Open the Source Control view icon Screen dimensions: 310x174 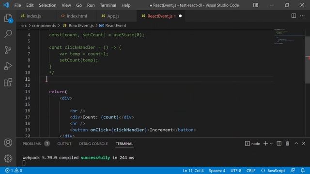(x=8, y=50)
